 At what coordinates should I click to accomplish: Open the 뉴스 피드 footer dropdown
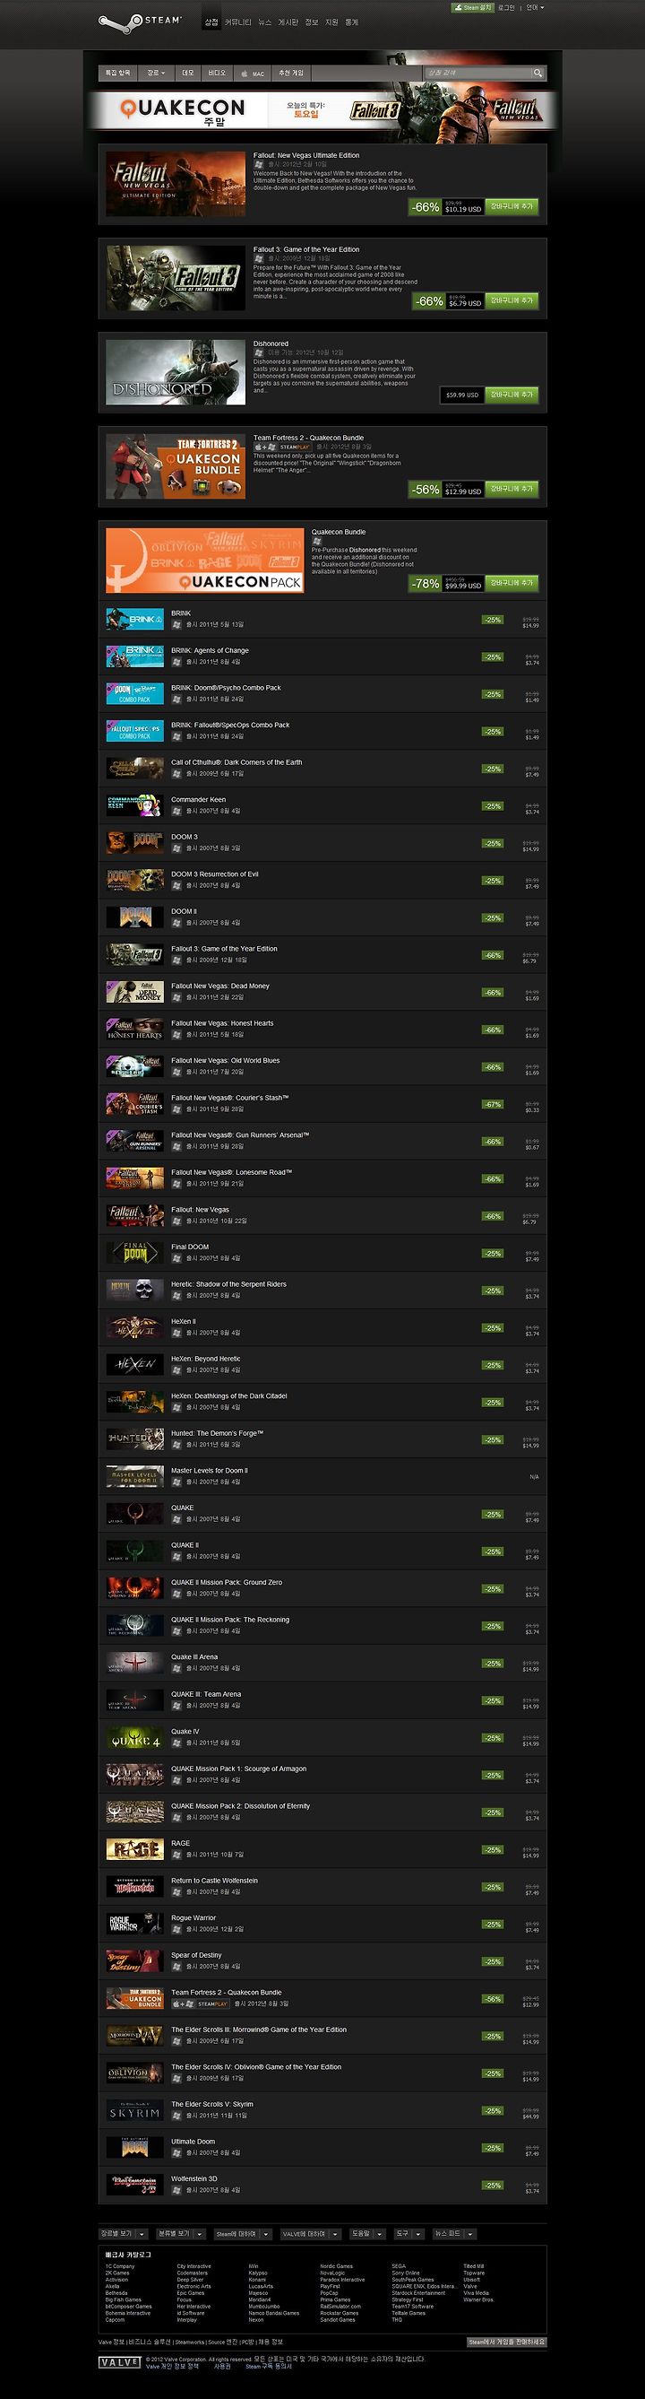(x=454, y=2233)
